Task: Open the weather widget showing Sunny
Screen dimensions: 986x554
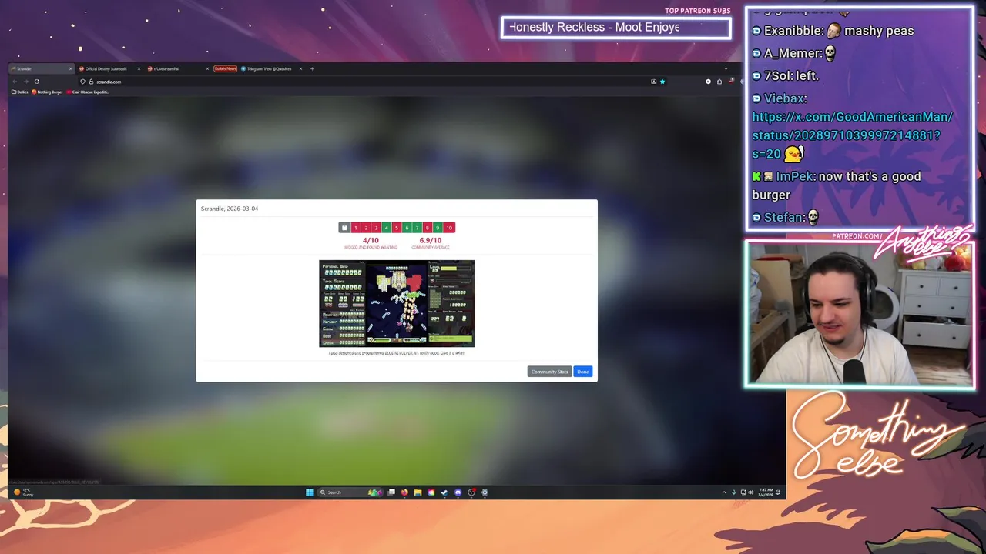Action: (24, 492)
